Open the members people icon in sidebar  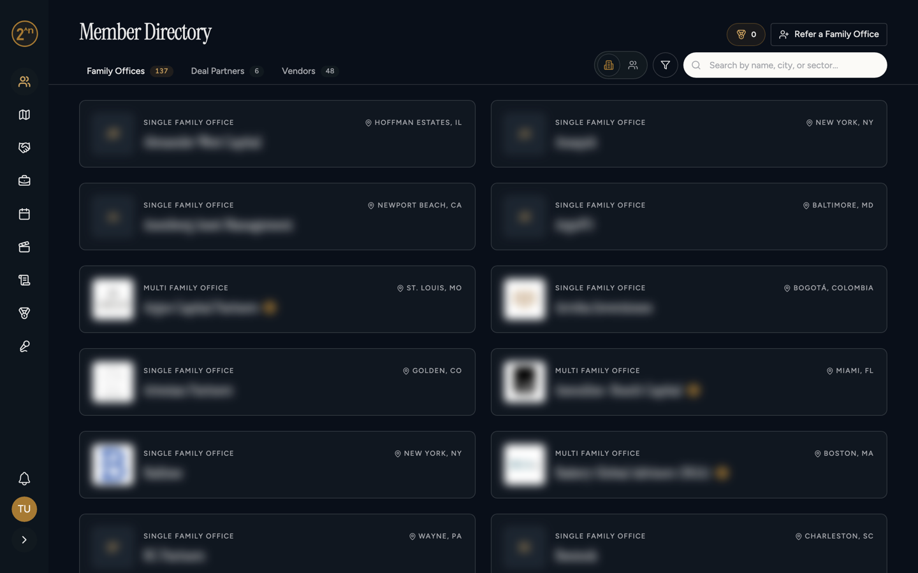coord(24,81)
